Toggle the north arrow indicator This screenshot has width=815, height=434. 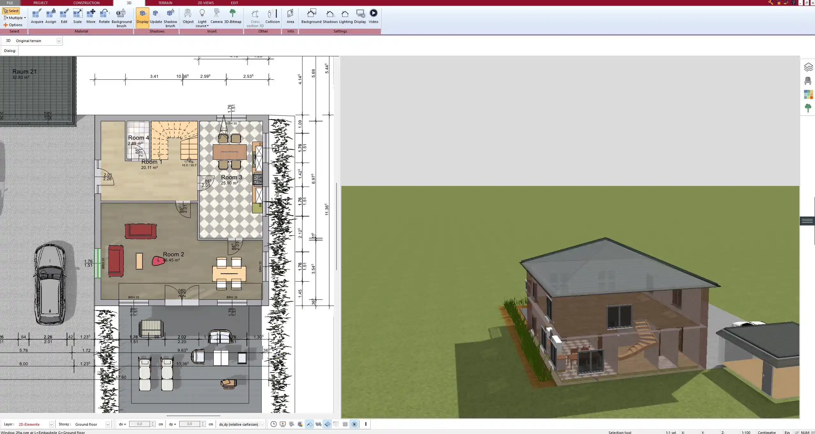[x=354, y=424]
